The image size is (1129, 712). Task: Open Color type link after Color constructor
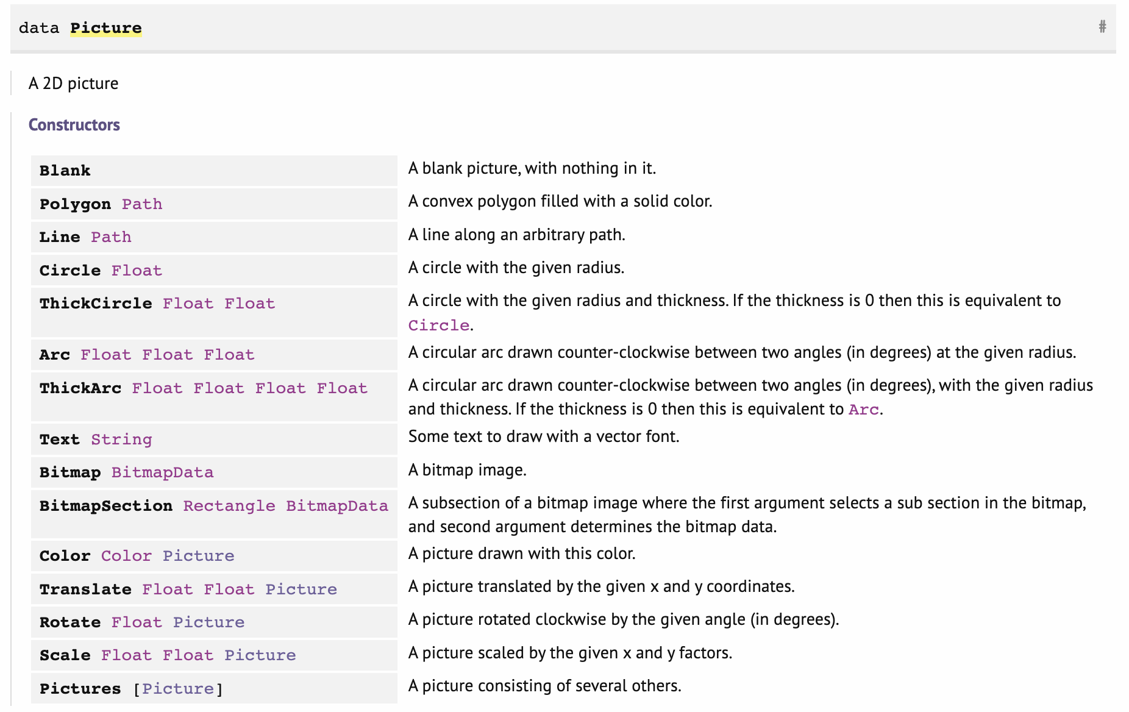126,556
